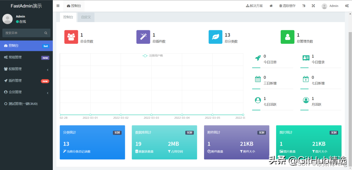Click the 2022-03-01 chart data point
The width and height of the screenshot is (352, 170).
click(90, 115)
